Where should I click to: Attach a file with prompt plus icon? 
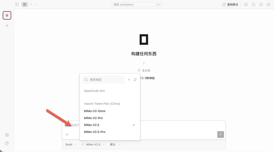click(x=67, y=134)
